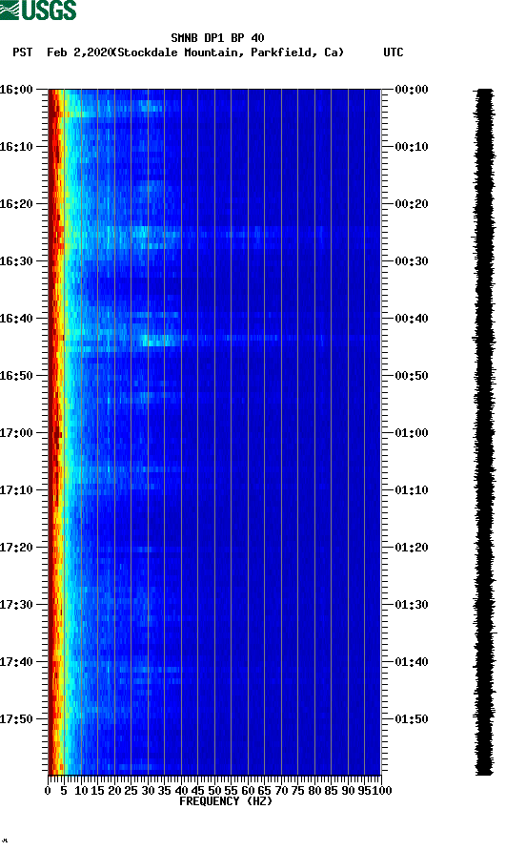Click the 16:10 PST time label
Viewport: 526px width, 851px height.
pyautogui.click(x=16, y=147)
